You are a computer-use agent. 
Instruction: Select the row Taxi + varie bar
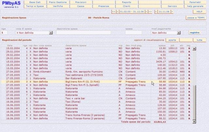click(96, 99)
